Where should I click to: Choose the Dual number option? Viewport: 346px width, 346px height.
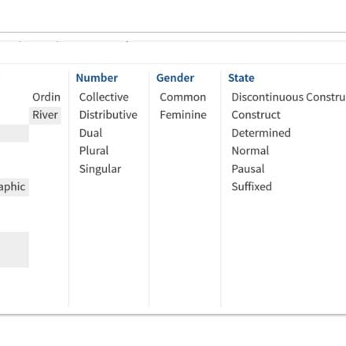coord(90,133)
